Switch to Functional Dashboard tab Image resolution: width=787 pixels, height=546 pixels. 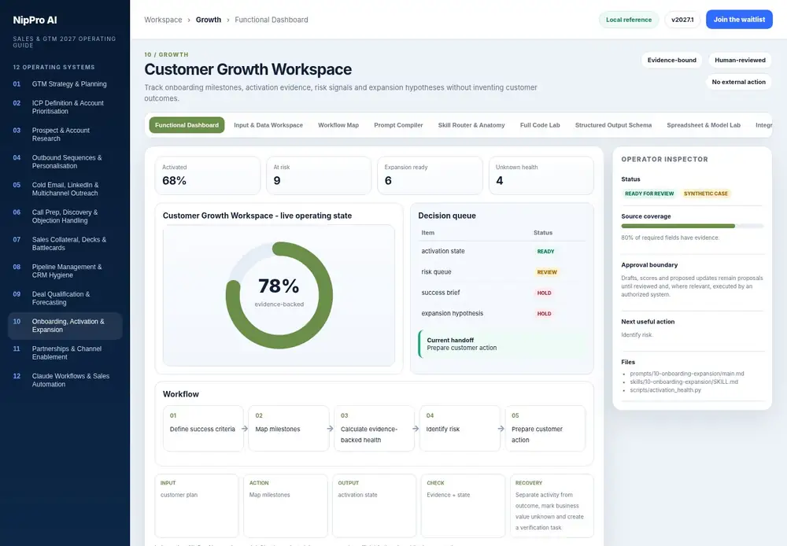tap(187, 125)
